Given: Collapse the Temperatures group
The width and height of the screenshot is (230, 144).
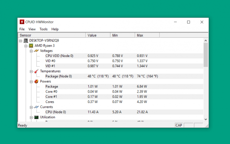Looking at the screenshot, I should pos(31,71).
